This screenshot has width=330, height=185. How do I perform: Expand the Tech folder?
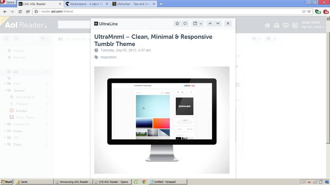click(x=5, y=145)
